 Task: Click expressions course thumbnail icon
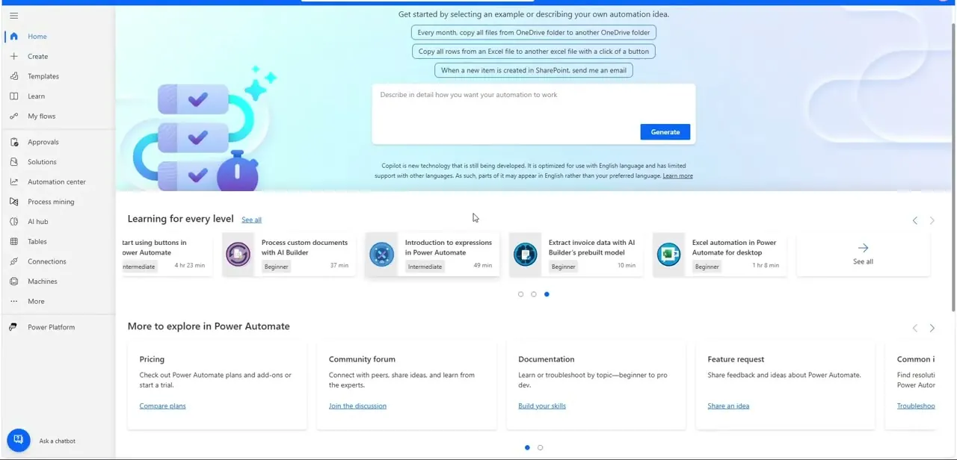pos(382,255)
